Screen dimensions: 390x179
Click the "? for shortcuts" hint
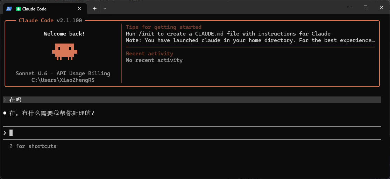point(33,146)
